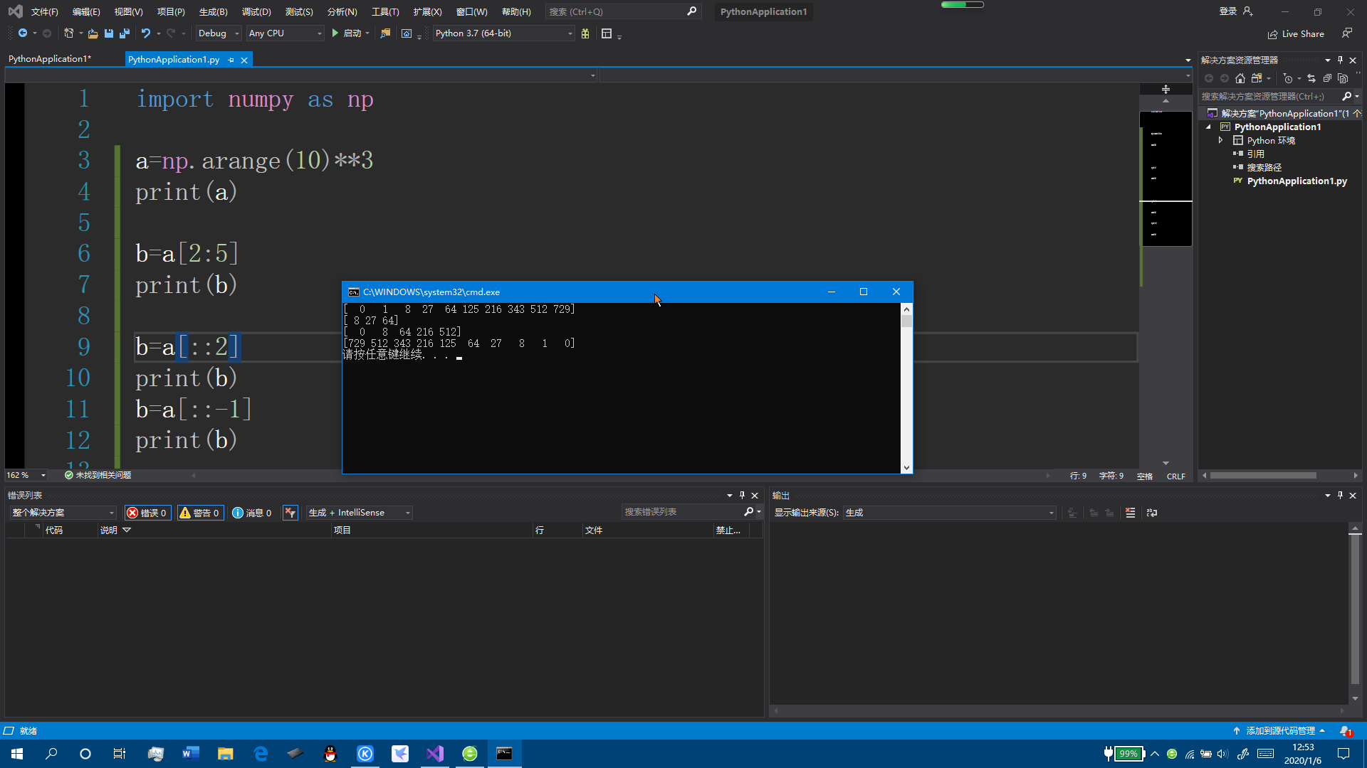
Task: Select PythonApplication1.py in Solution Explorer
Action: (1297, 181)
